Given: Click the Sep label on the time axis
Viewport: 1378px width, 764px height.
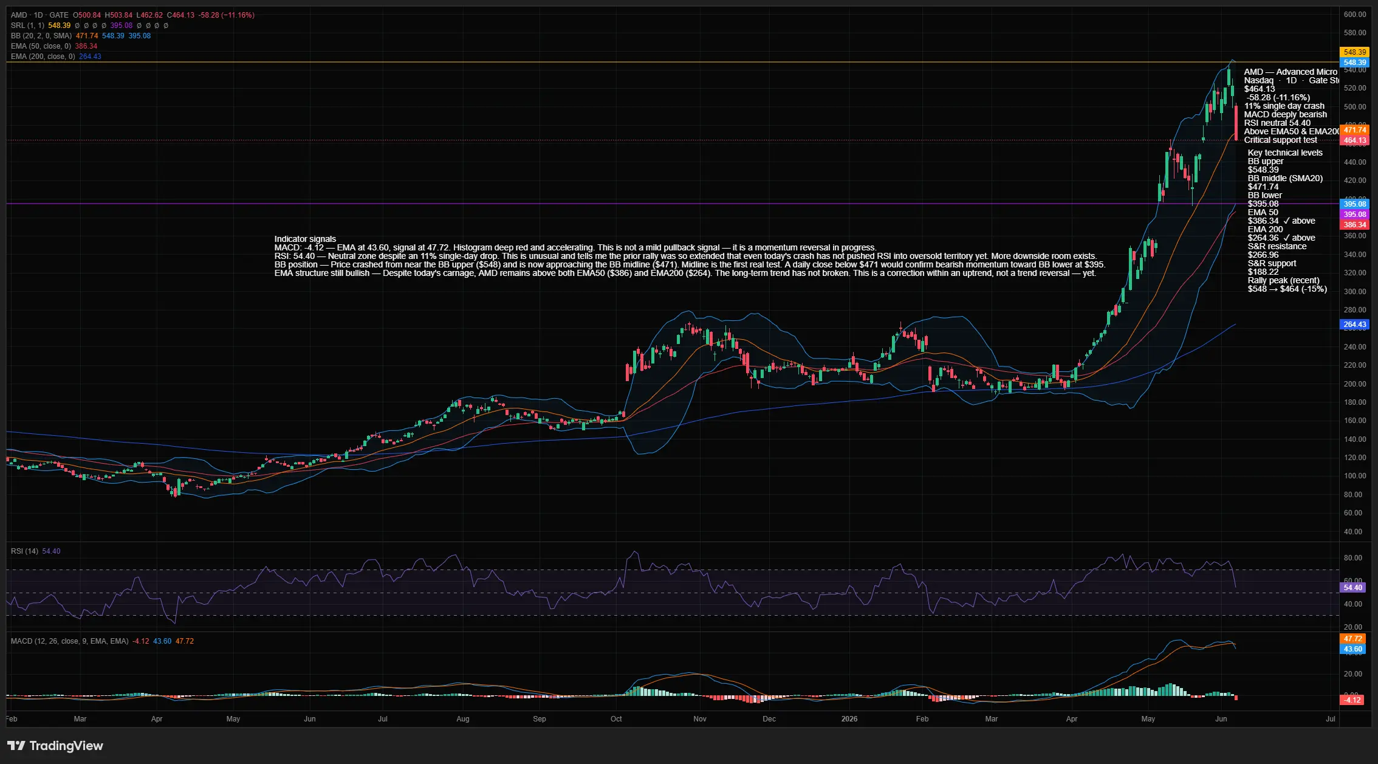Looking at the screenshot, I should click(540, 719).
